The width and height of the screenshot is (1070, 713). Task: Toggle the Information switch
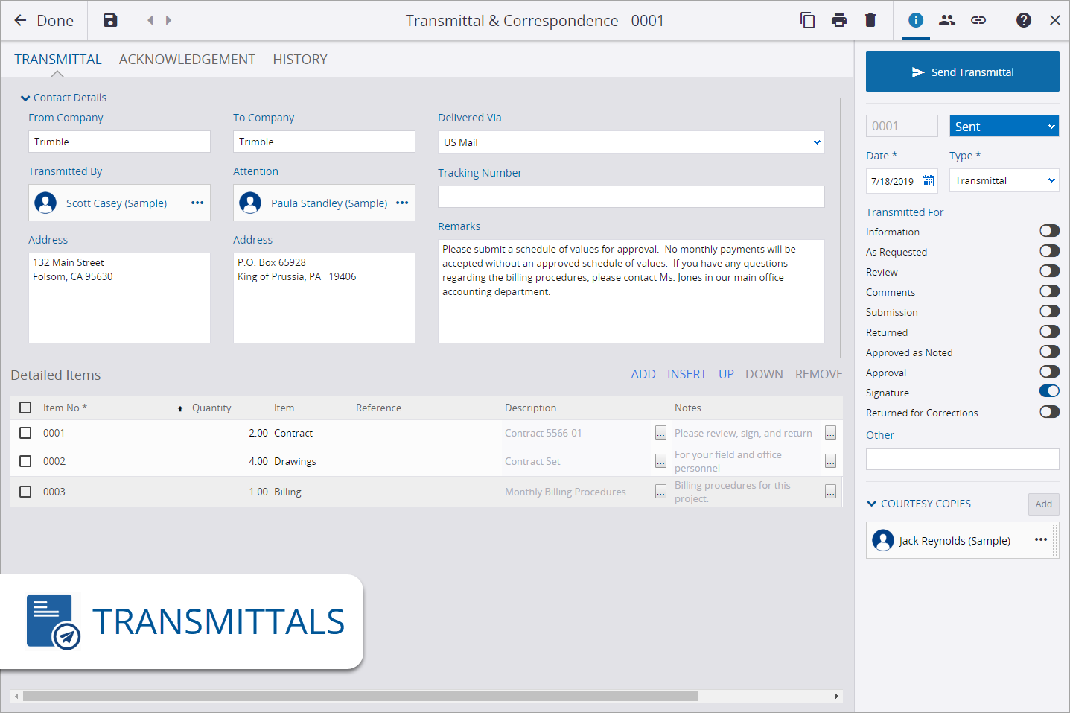pos(1050,231)
